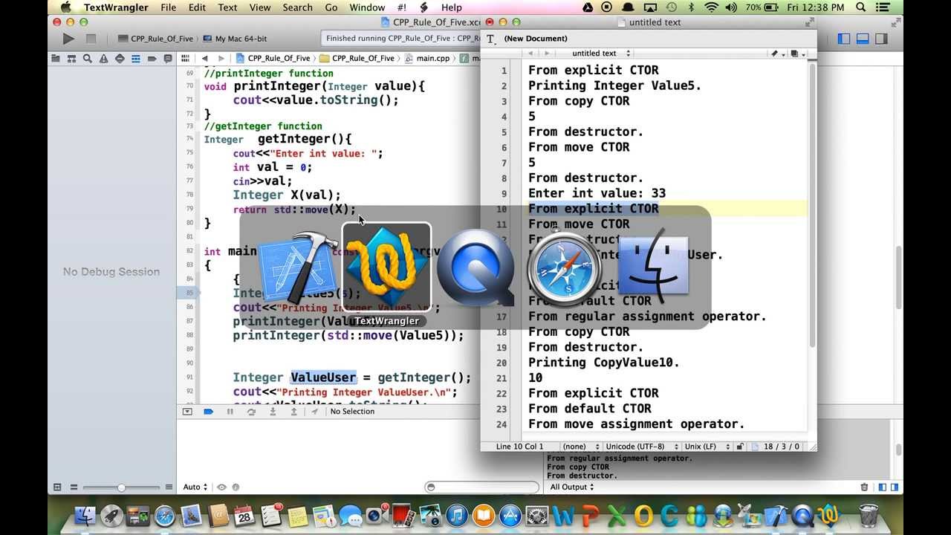Open the Xcode issue navigator warning icon
Screen dimensions: 951x535
(x=103, y=58)
